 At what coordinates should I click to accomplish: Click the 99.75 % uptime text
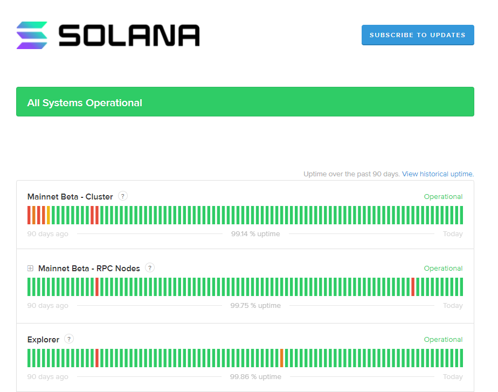[255, 306]
